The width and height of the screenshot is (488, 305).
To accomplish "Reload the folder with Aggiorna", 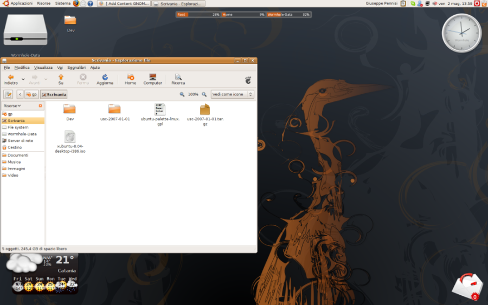I will point(105,79).
